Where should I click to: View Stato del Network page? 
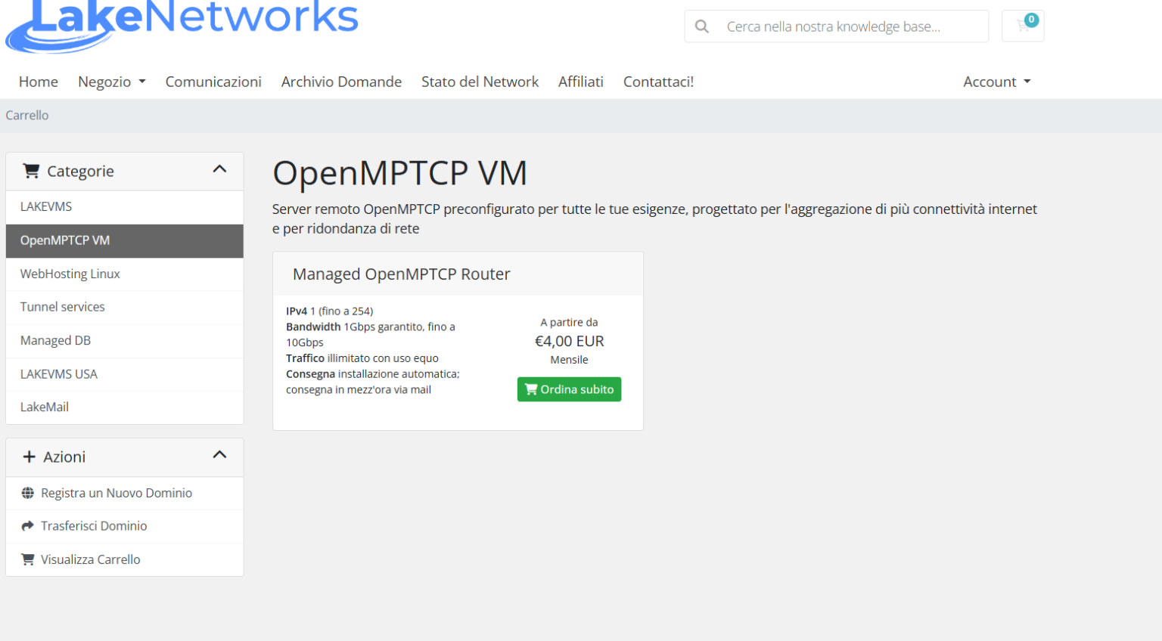click(480, 82)
